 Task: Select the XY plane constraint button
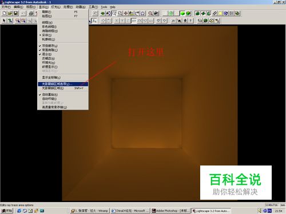coord(134,21)
